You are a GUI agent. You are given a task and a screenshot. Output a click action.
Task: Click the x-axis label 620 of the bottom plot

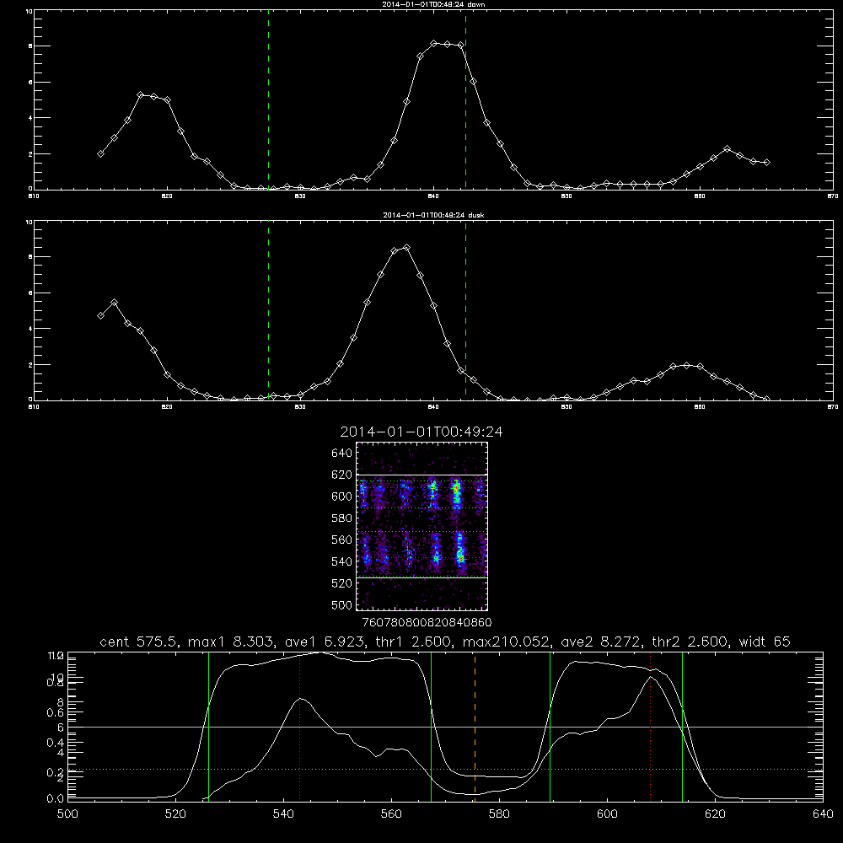click(715, 814)
